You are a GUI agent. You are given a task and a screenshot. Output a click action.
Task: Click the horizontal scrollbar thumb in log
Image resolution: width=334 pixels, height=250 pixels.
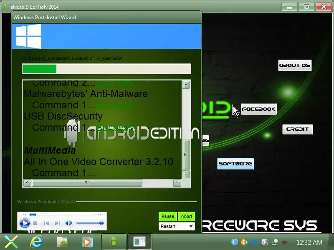[87, 182]
